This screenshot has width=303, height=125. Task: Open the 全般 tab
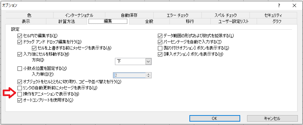coord(149,21)
